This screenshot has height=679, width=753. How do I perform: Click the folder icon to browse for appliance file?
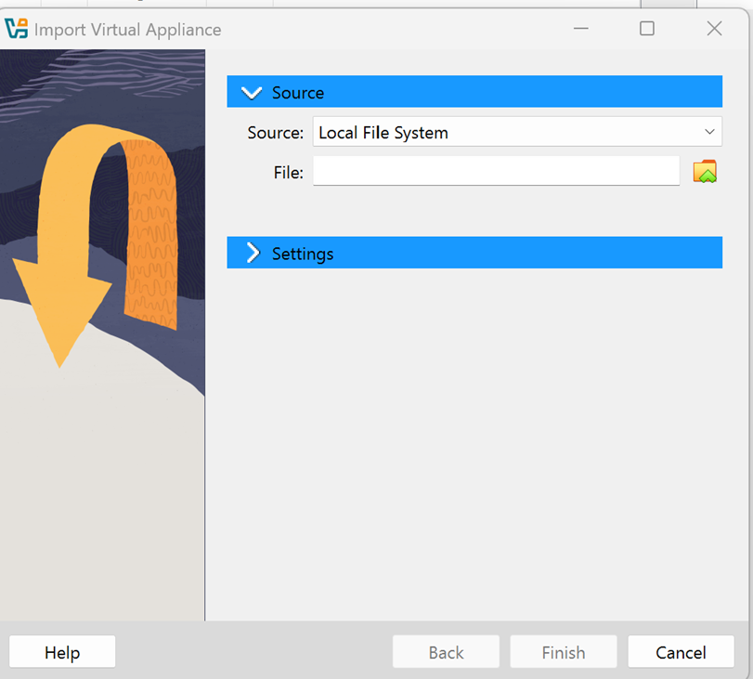(705, 172)
